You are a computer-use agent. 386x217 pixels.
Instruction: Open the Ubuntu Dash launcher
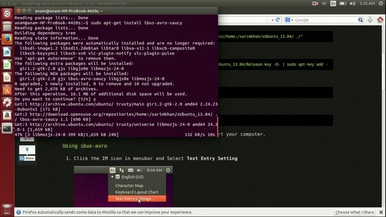tap(7, 14)
